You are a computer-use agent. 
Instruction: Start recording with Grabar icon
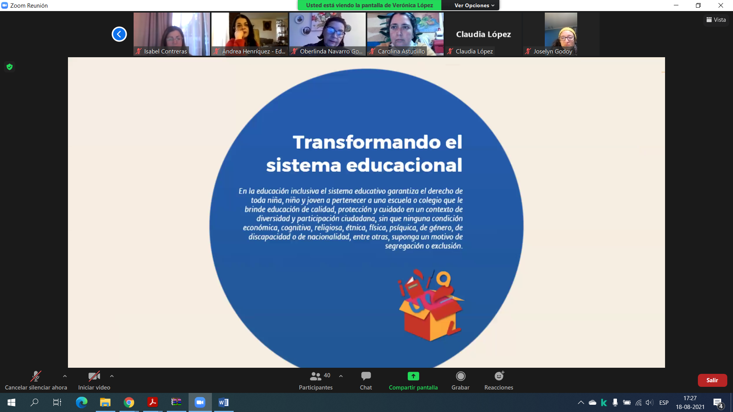[460, 377]
